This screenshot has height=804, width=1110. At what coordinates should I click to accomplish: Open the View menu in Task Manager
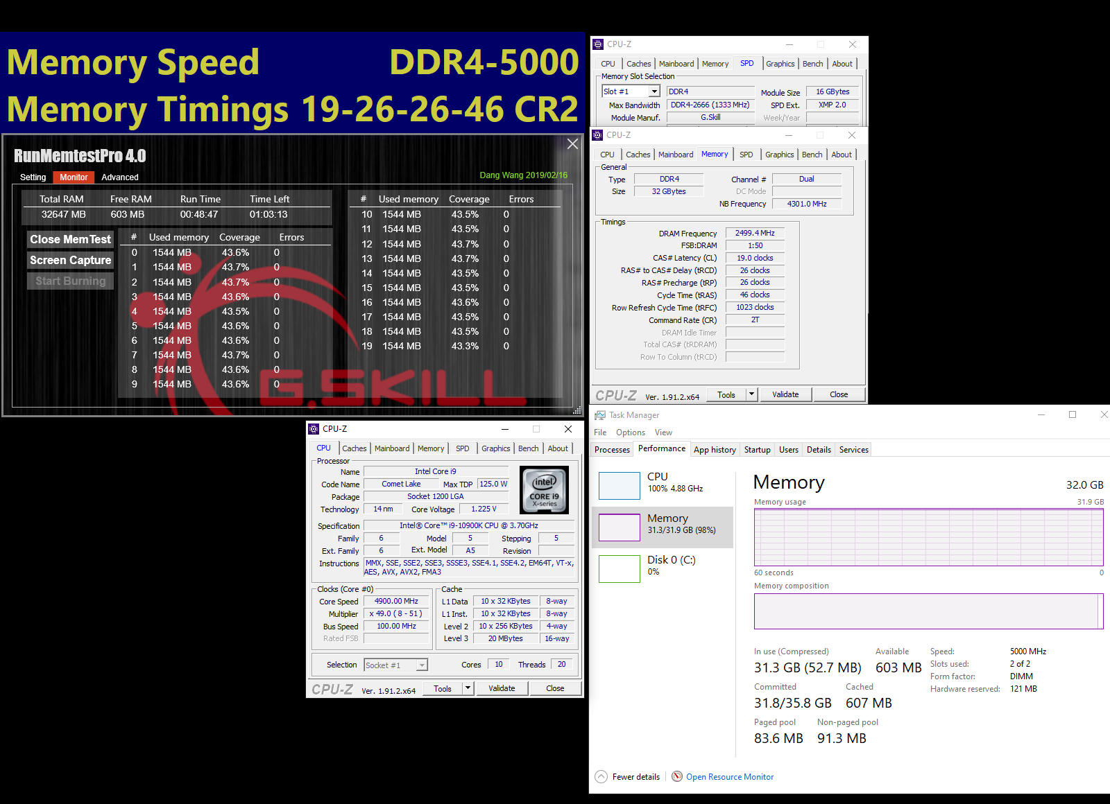click(x=663, y=432)
